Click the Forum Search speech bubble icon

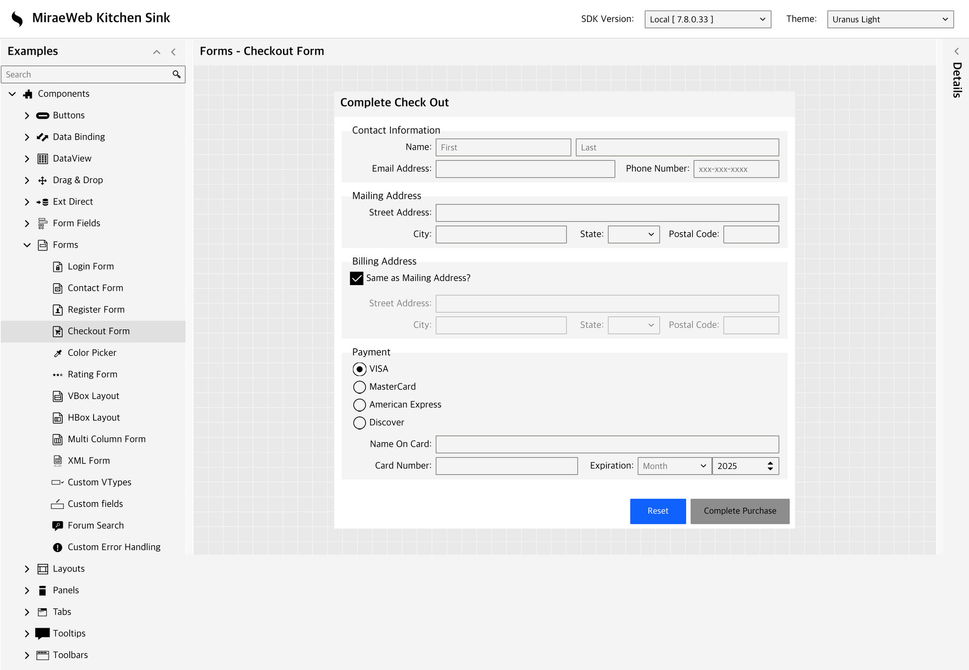[58, 526]
